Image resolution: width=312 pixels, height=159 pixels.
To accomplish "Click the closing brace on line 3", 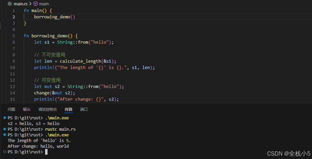I will coord(25,23).
